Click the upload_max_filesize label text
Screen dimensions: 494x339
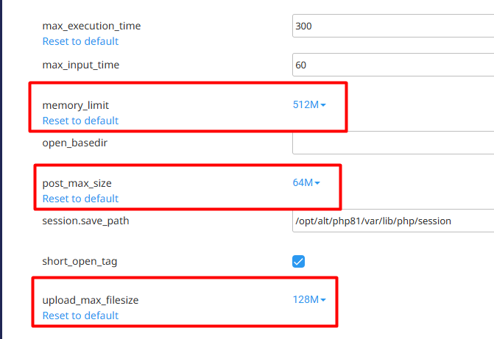91,300
